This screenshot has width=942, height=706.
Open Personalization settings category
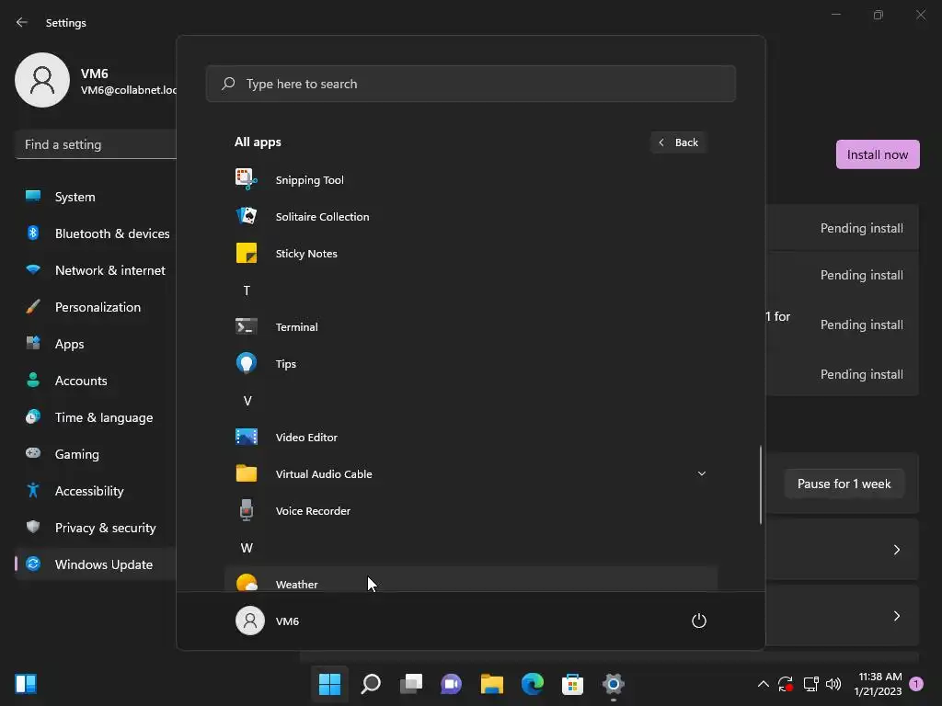coord(96,307)
